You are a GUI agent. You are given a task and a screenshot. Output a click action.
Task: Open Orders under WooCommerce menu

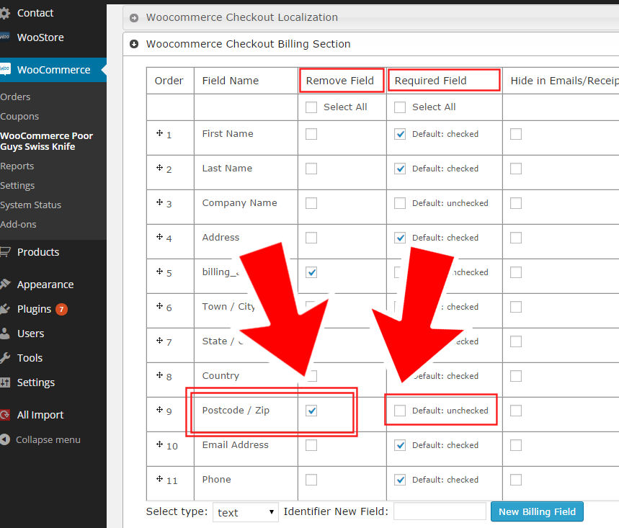[17, 97]
